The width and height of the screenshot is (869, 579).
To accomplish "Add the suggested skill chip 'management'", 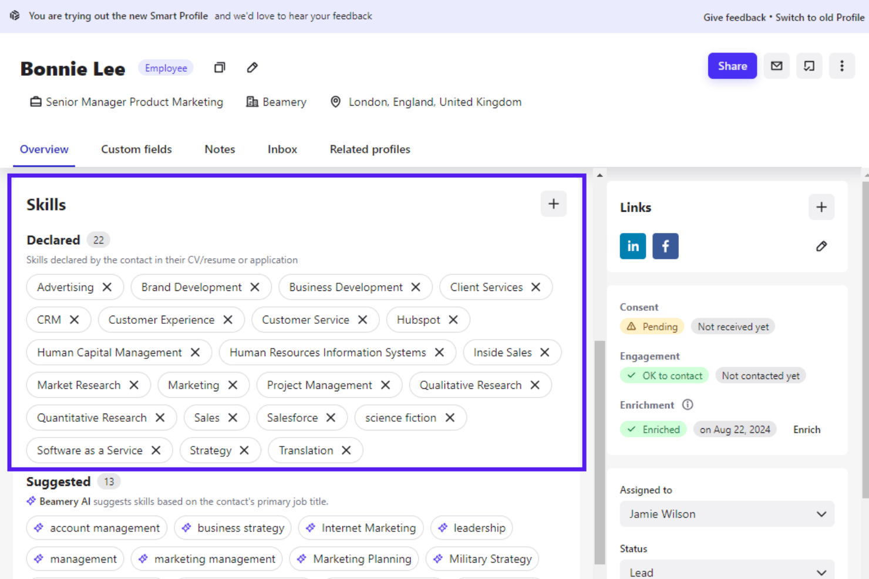I will [x=75, y=558].
